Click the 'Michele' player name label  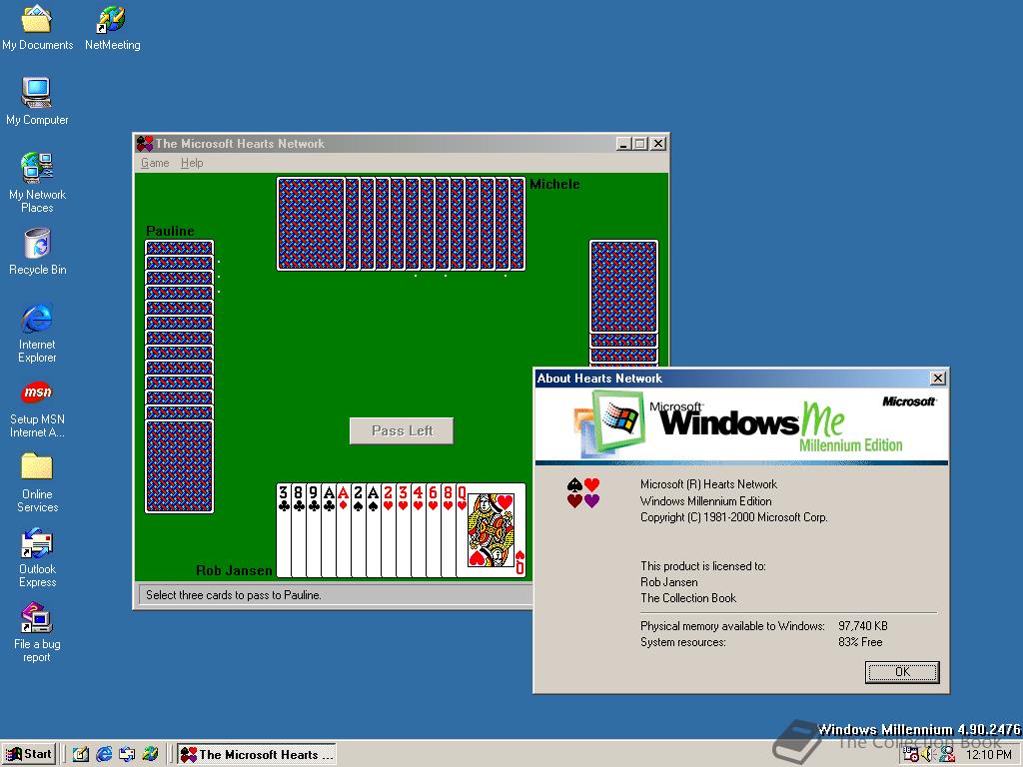[x=554, y=185]
